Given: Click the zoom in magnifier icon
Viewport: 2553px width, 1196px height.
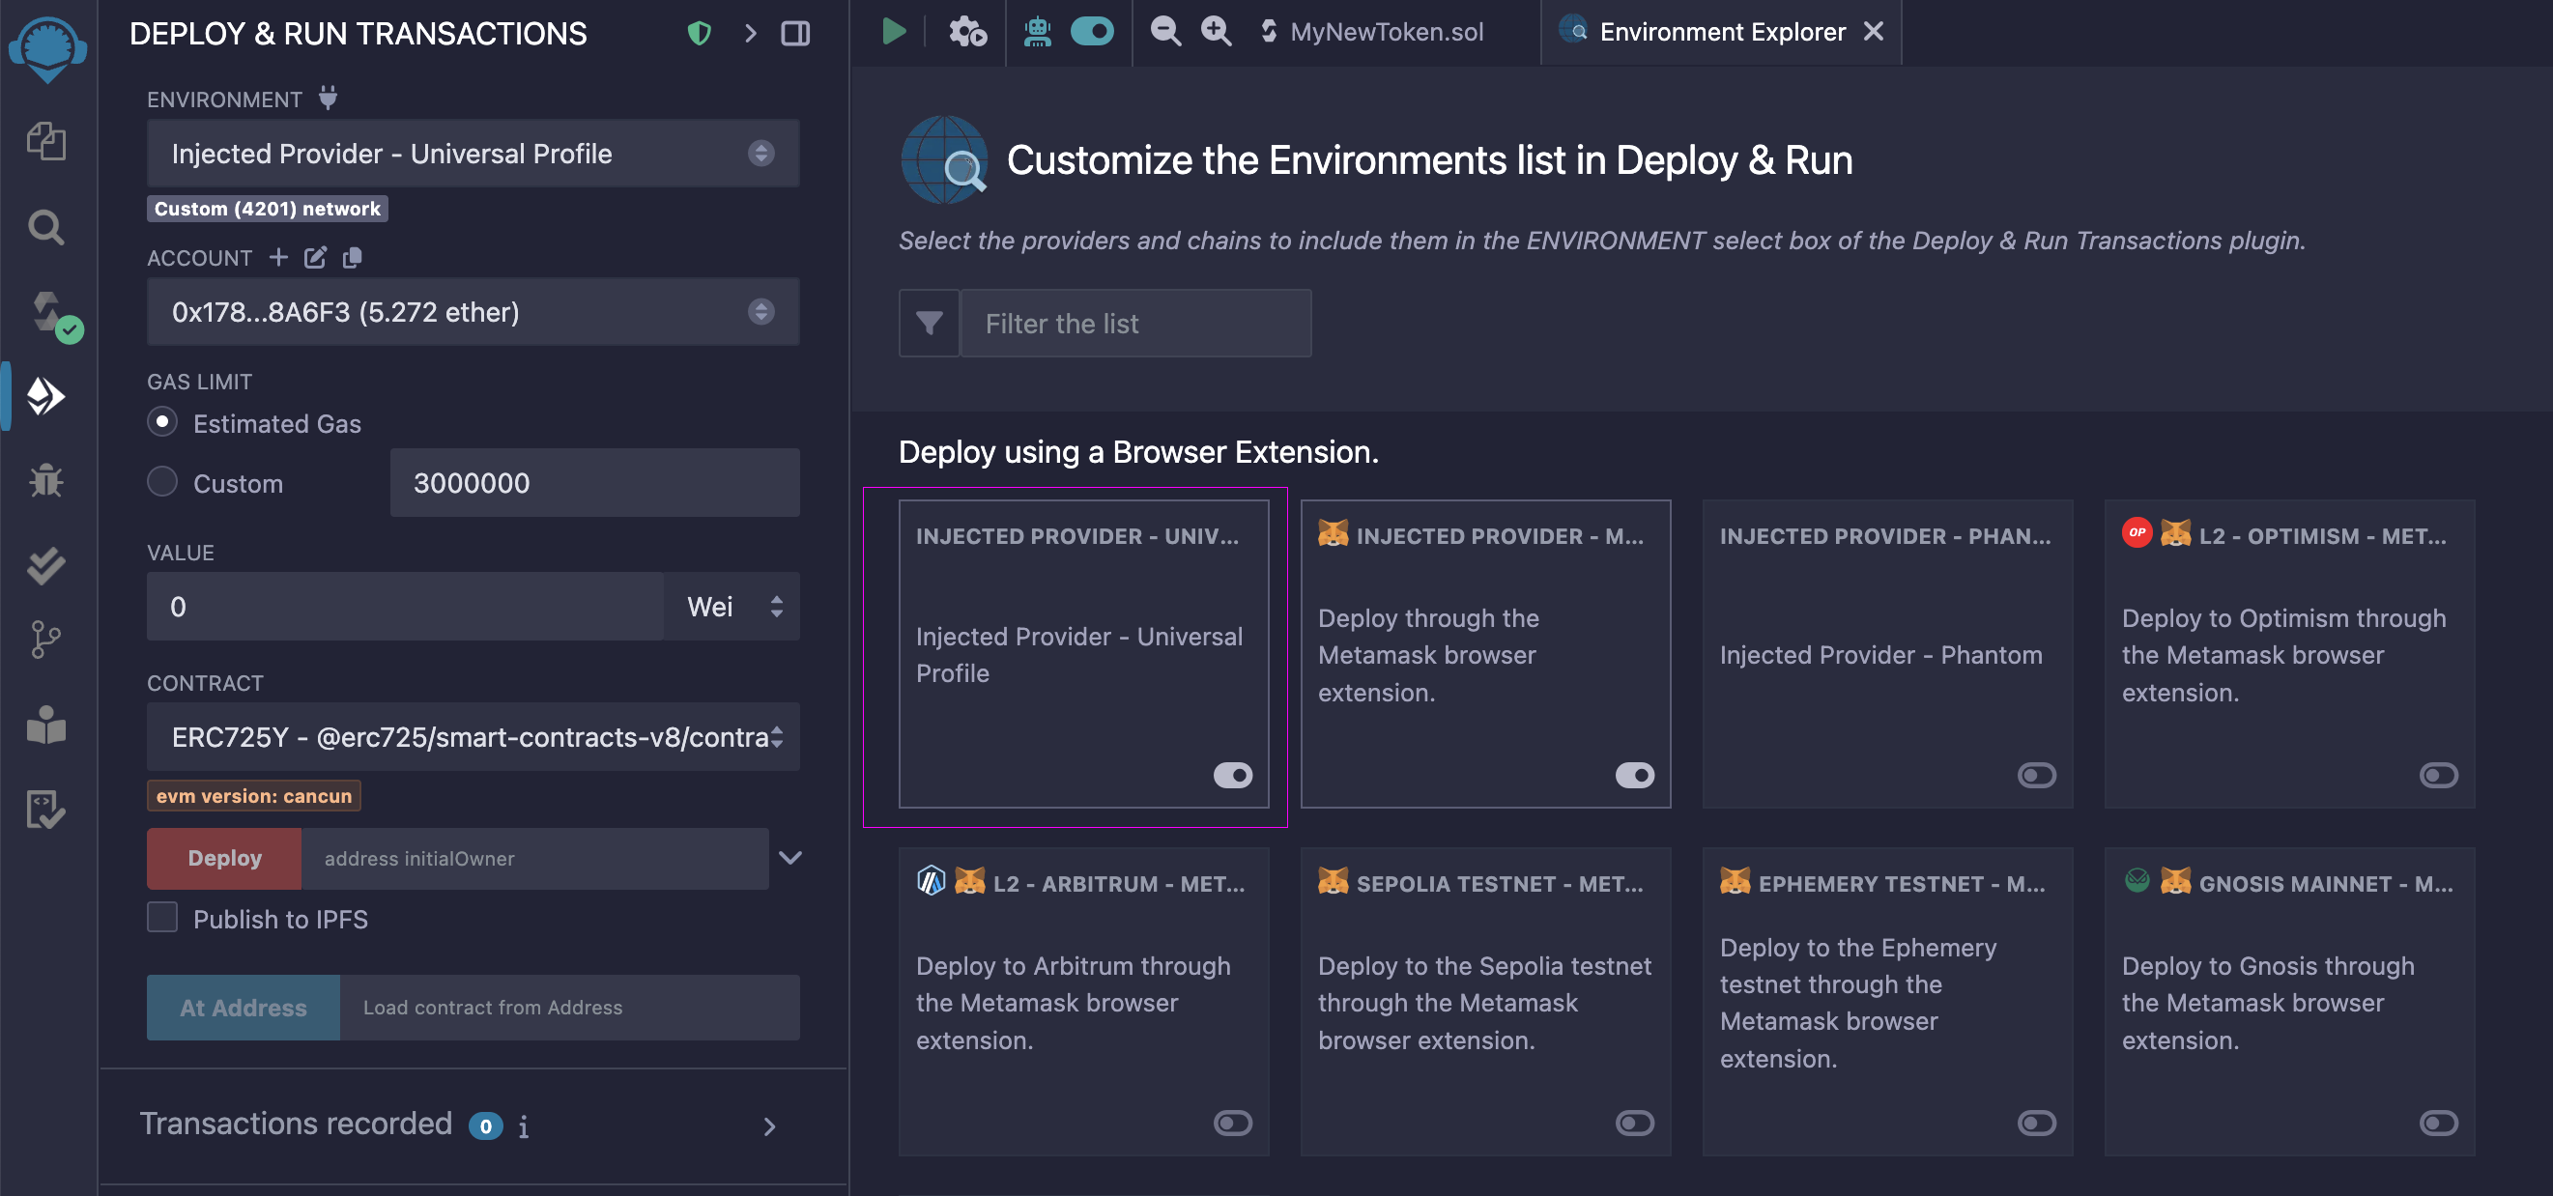Looking at the screenshot, I should (1215, 32).
